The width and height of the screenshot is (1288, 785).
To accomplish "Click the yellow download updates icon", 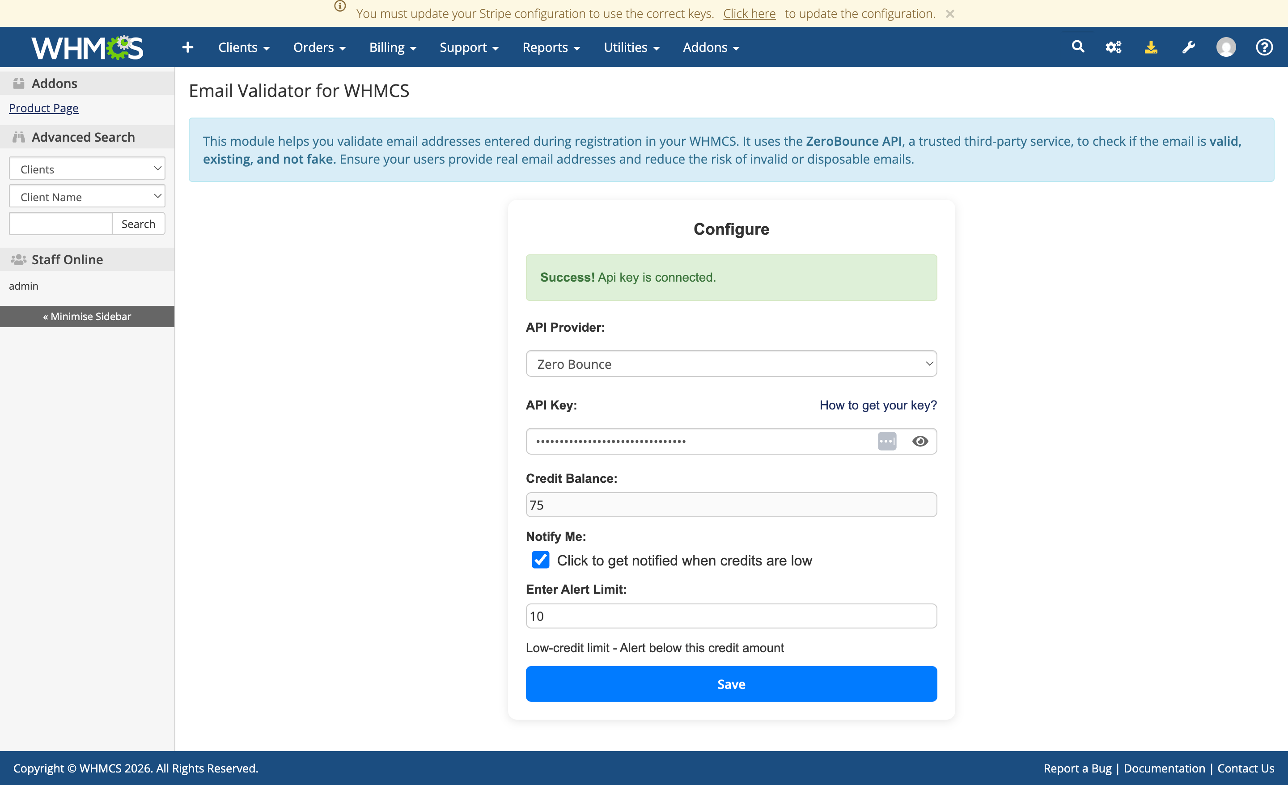I will click(1151, 47).
